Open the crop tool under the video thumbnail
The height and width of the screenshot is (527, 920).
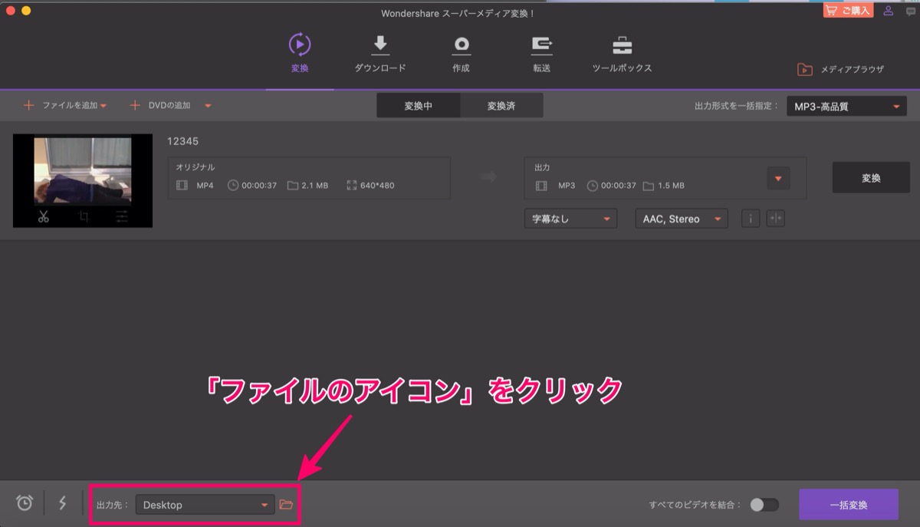coord(83,216)
